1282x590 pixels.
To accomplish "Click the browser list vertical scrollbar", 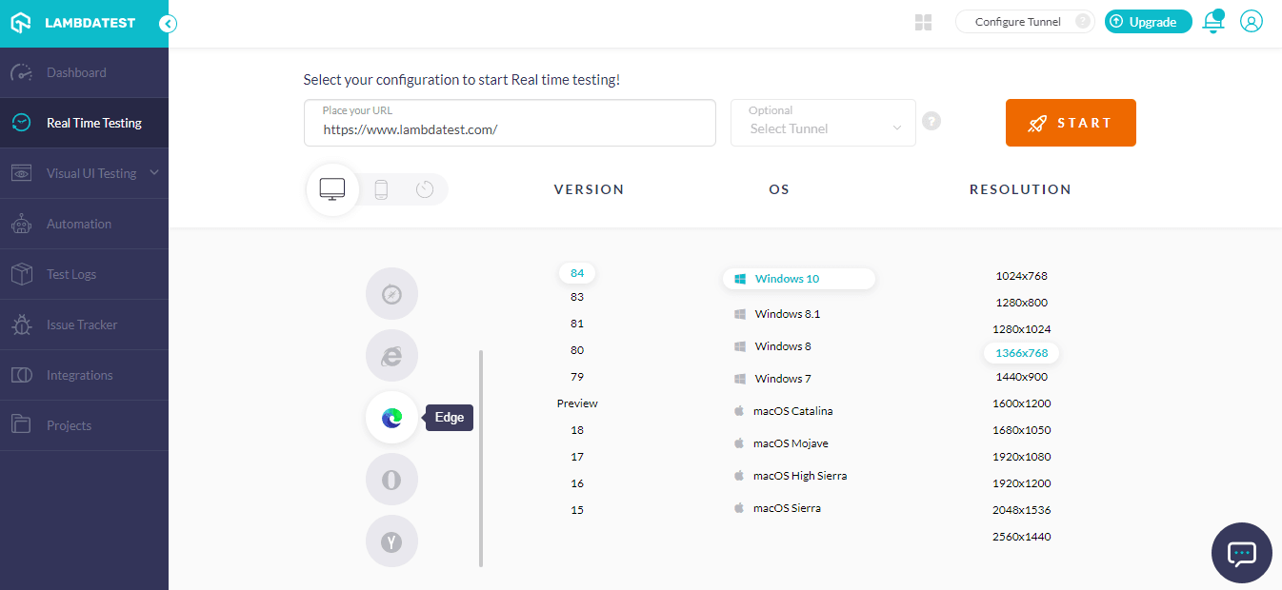I will coord(481,458).
